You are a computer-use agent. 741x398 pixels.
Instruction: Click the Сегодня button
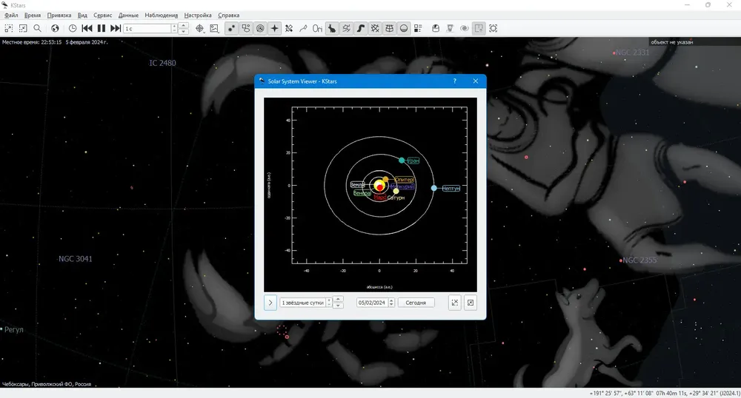point(416,303)
